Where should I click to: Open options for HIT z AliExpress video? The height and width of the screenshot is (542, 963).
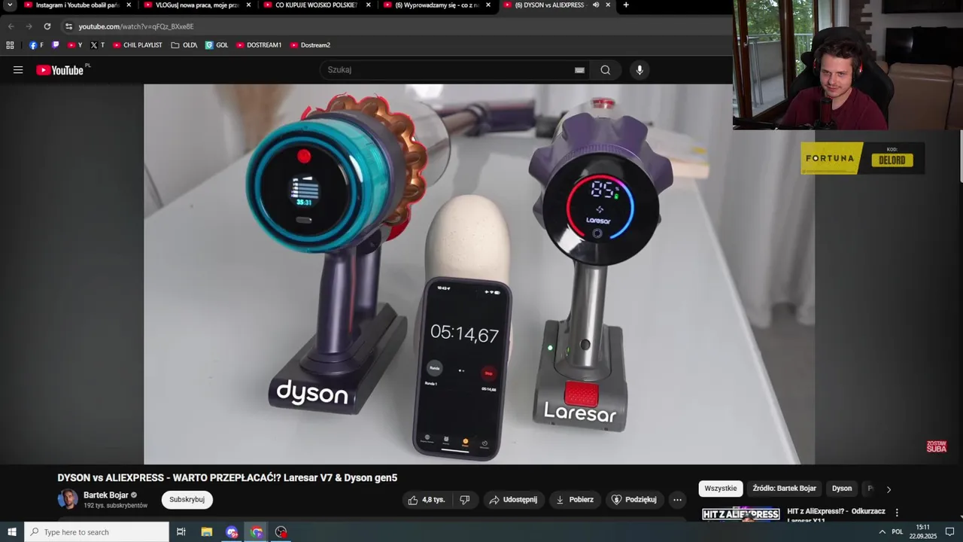(897, 513)
